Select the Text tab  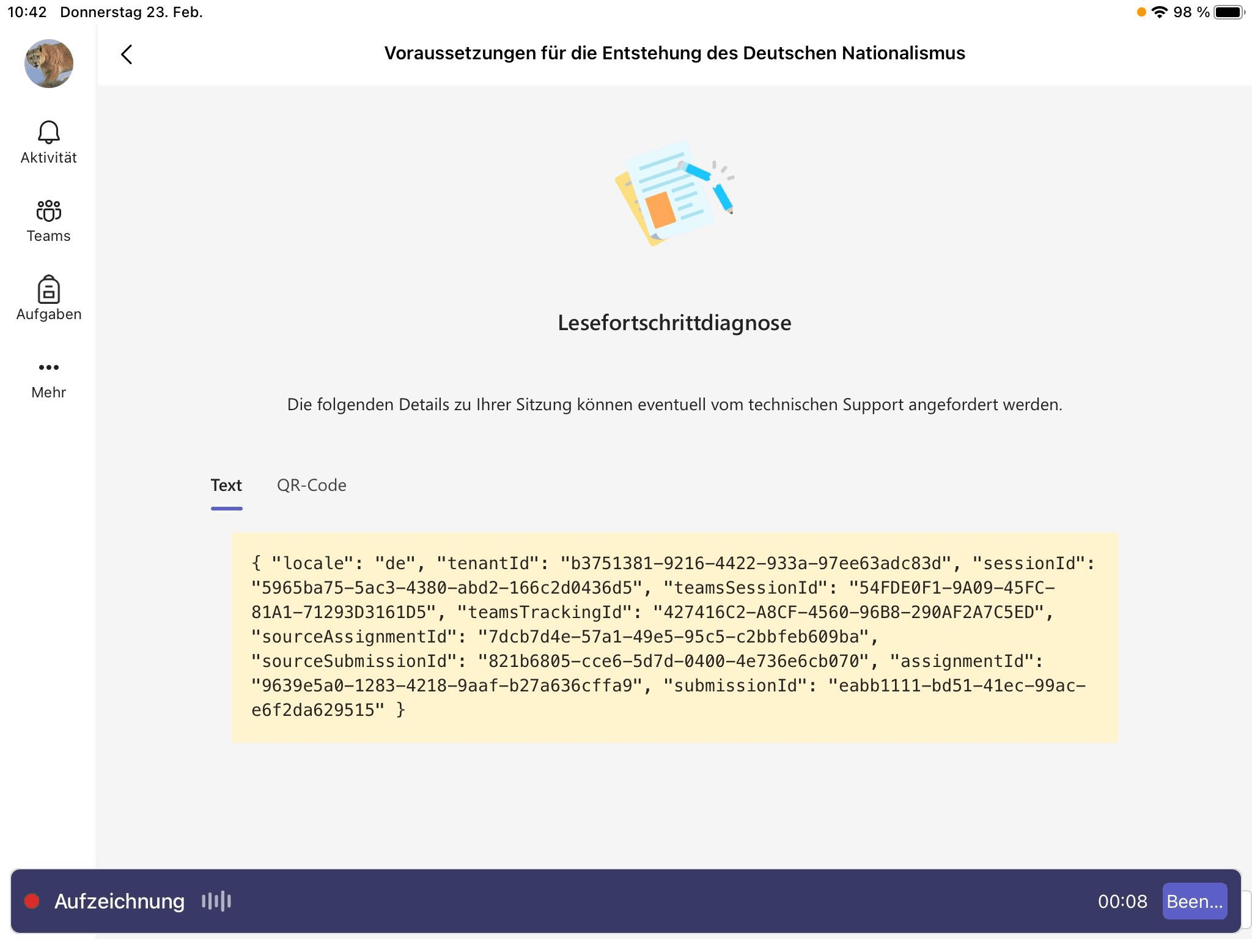pos(226,485)
